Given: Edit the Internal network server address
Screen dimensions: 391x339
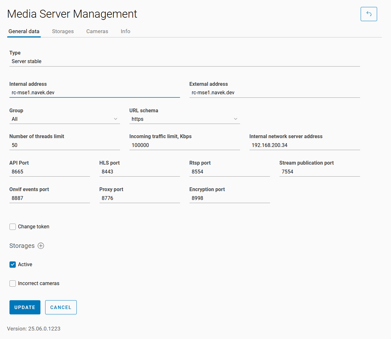Looking at the screenshot, I should point(304,145).
